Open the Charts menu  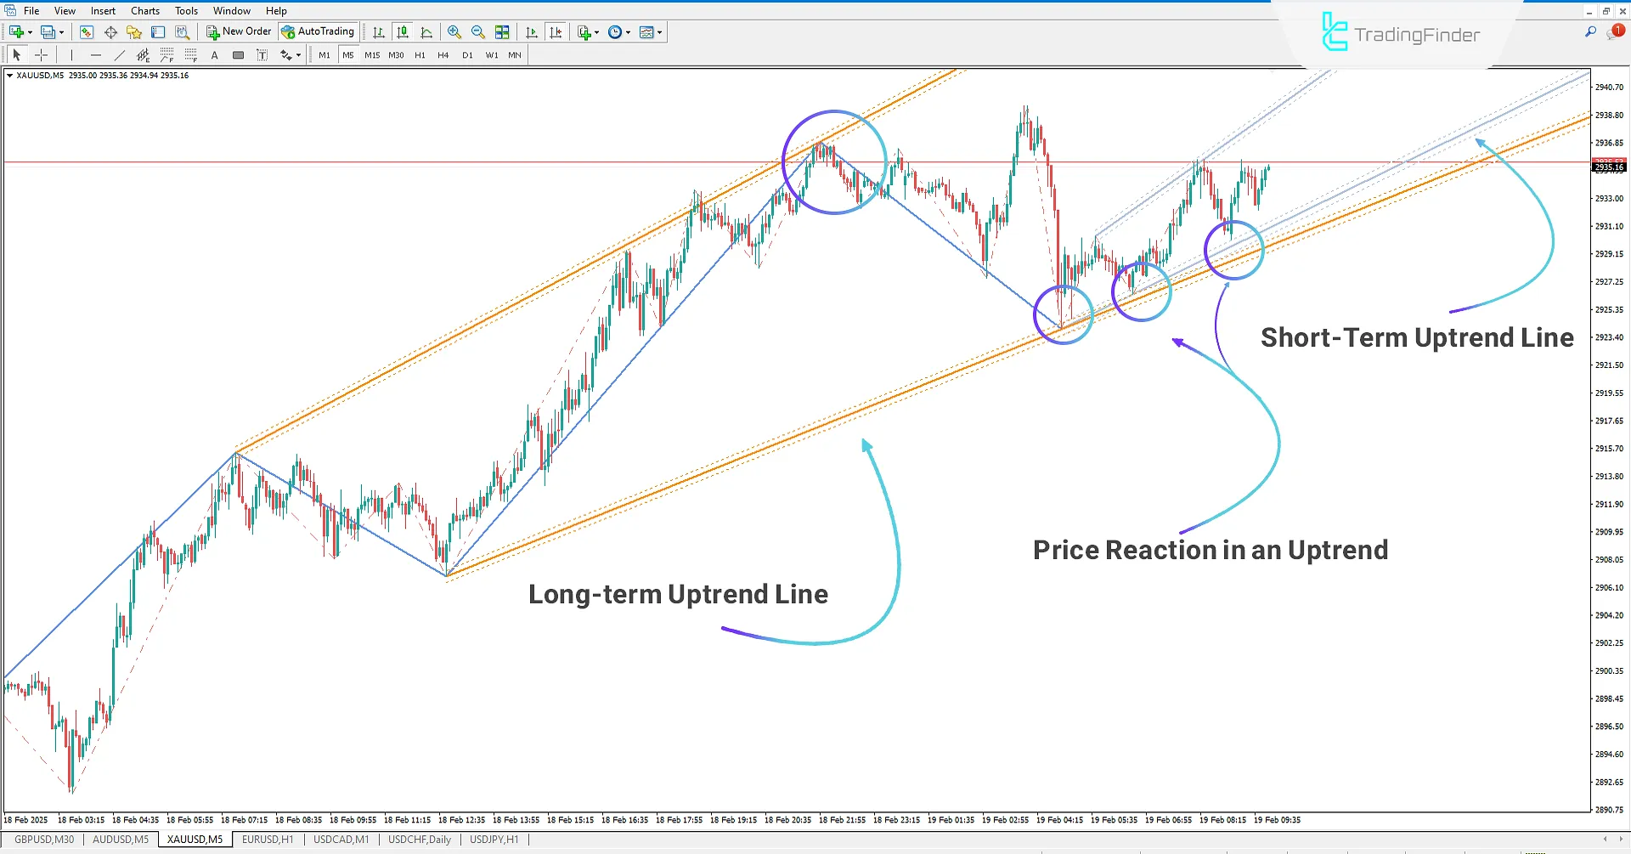[144, 10]
